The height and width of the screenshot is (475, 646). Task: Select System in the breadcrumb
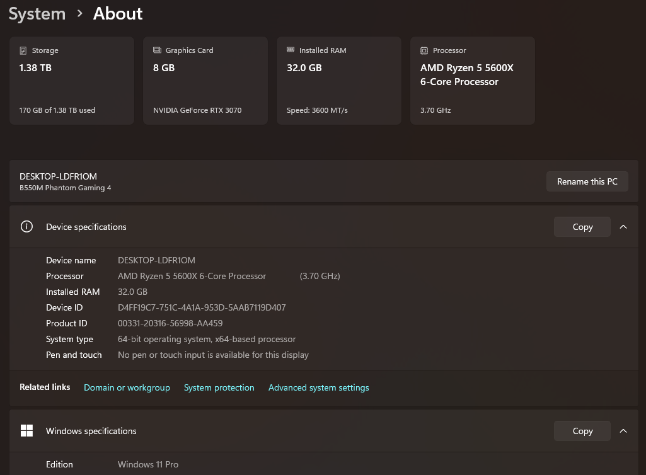pyautogui.click(x=37, y=13)
